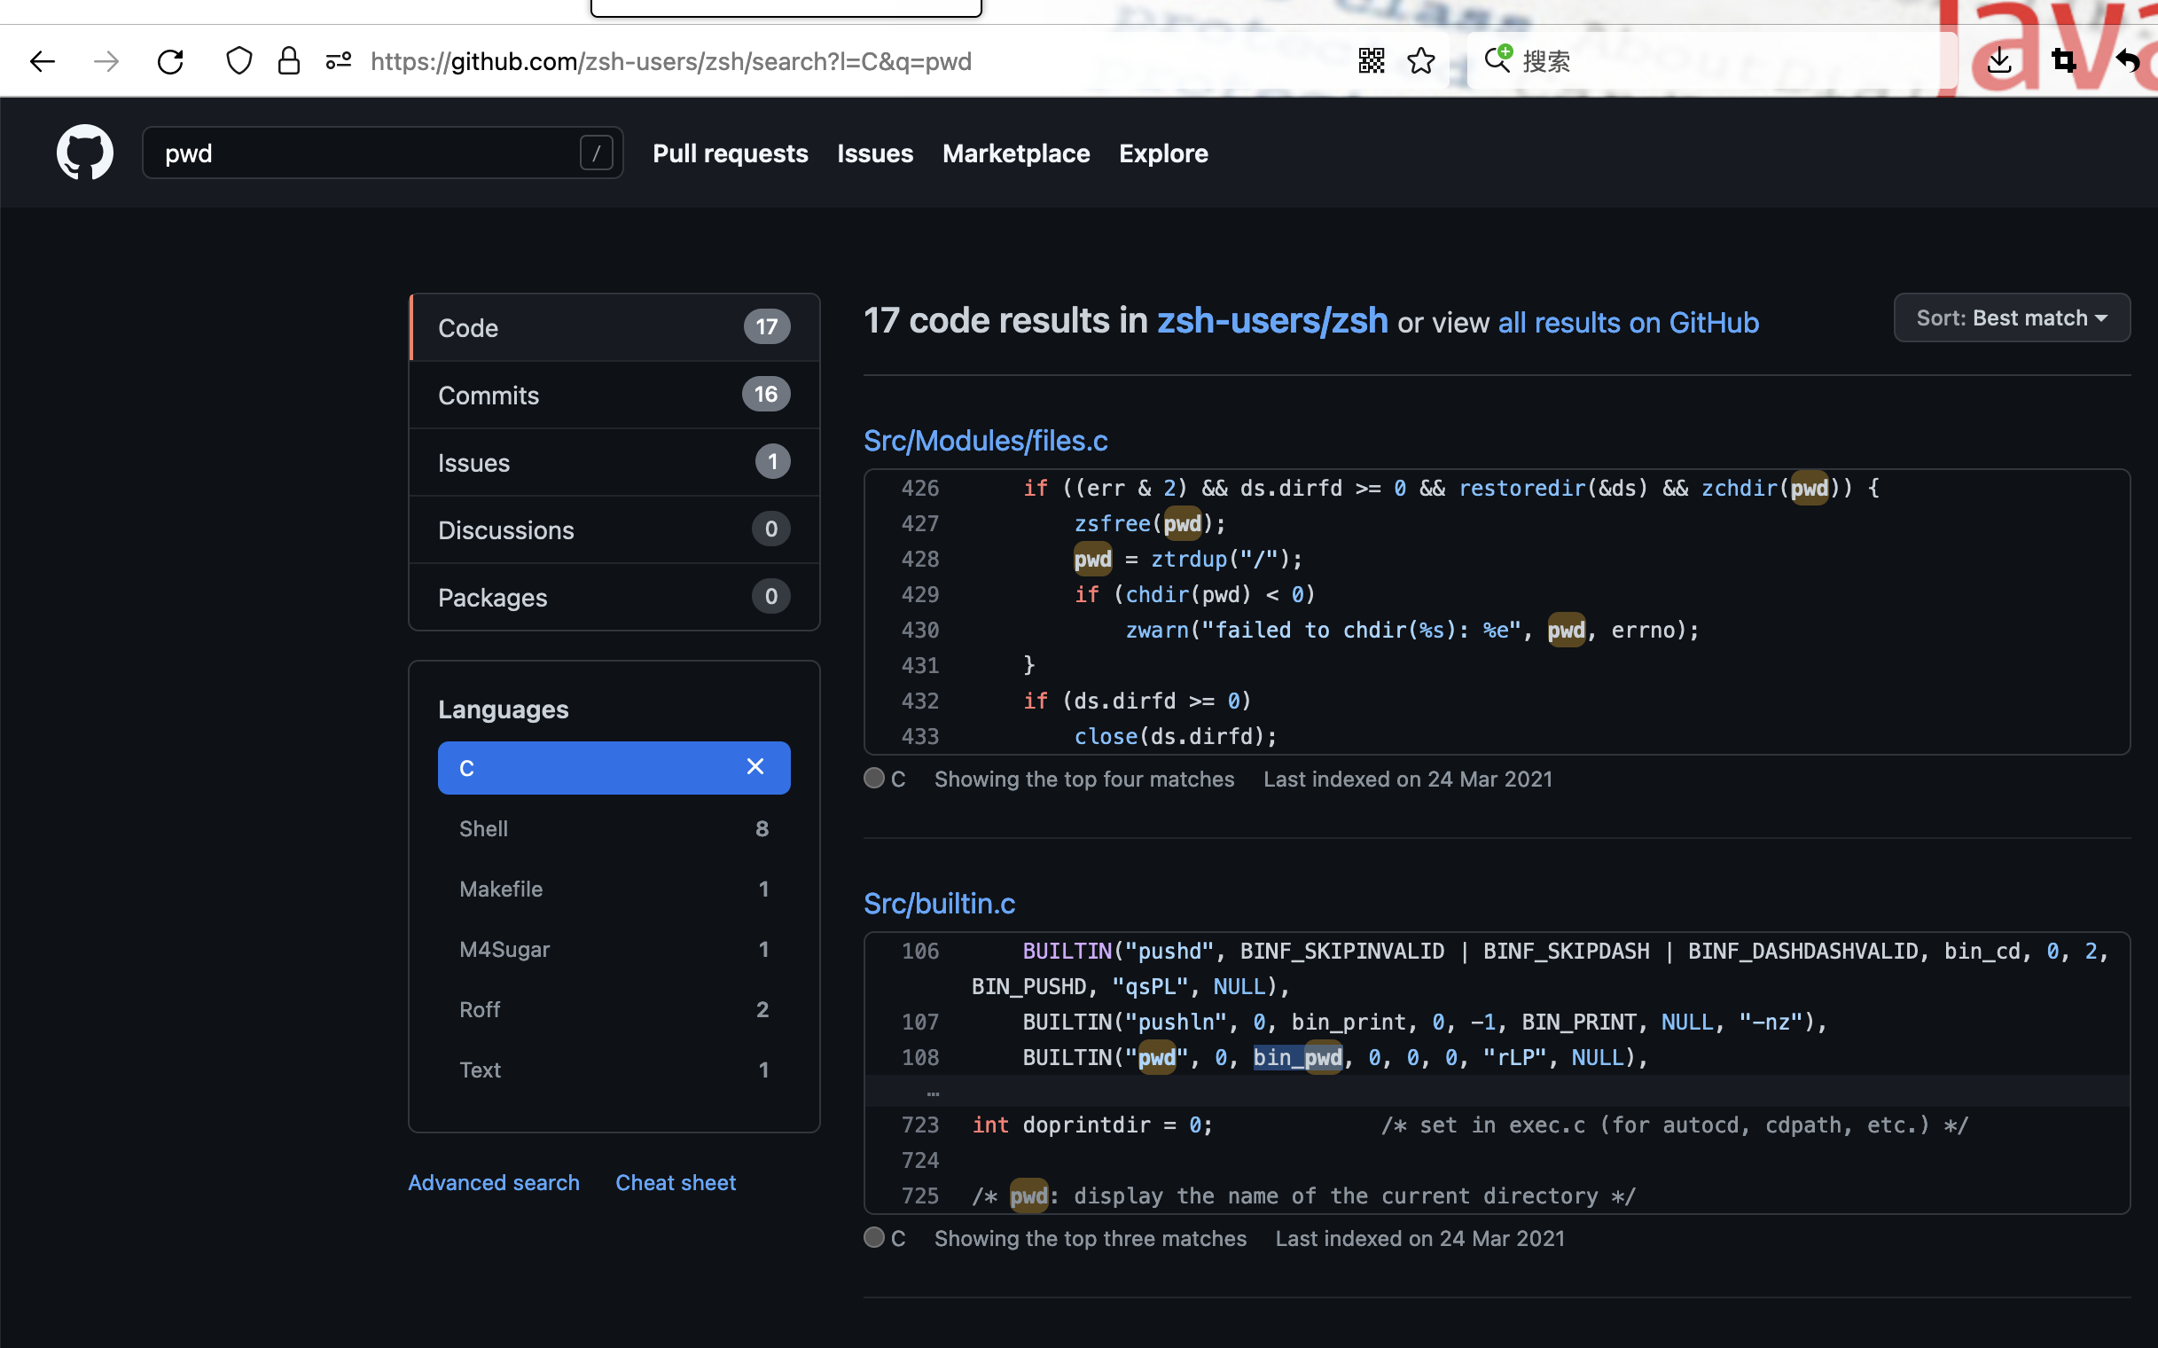Open Src/Modules/files.c result

pyautogui.click(x=985, y=441)
